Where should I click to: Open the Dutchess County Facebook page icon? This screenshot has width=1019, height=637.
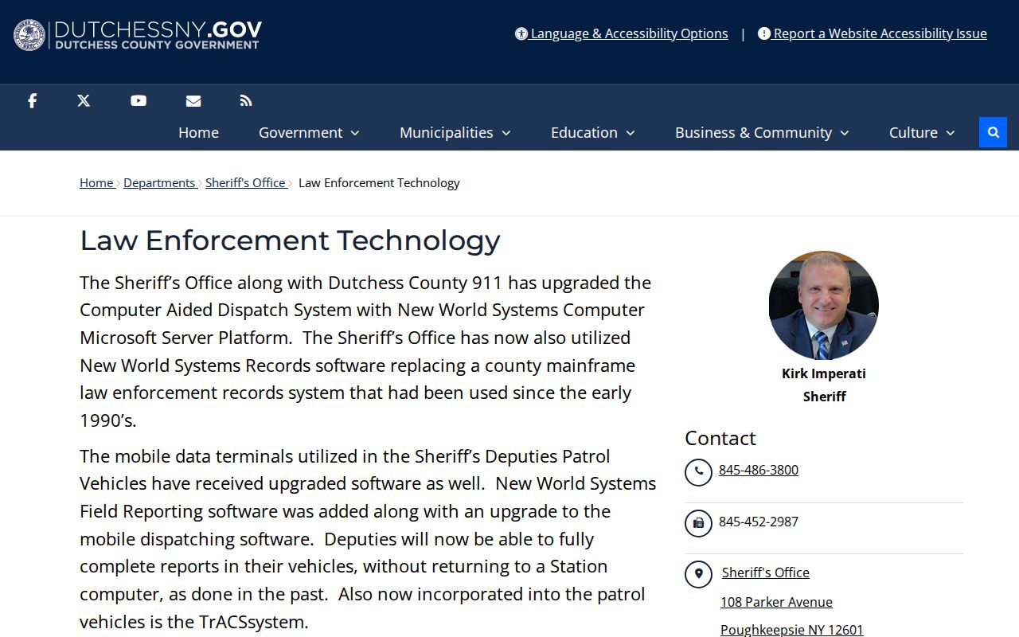click(x=32, y=100)
